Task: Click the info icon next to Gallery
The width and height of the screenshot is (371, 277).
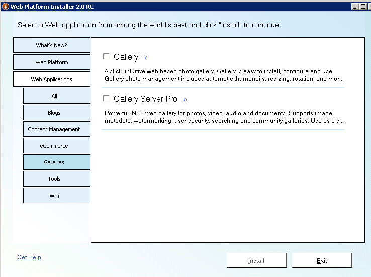Action: pos(145,58)
